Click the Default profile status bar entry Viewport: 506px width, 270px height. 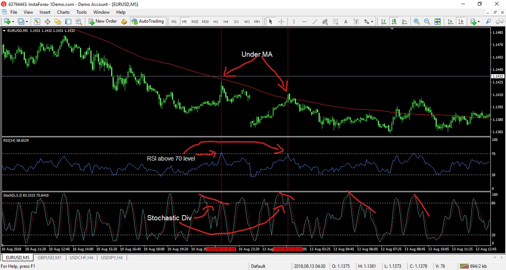258,266
